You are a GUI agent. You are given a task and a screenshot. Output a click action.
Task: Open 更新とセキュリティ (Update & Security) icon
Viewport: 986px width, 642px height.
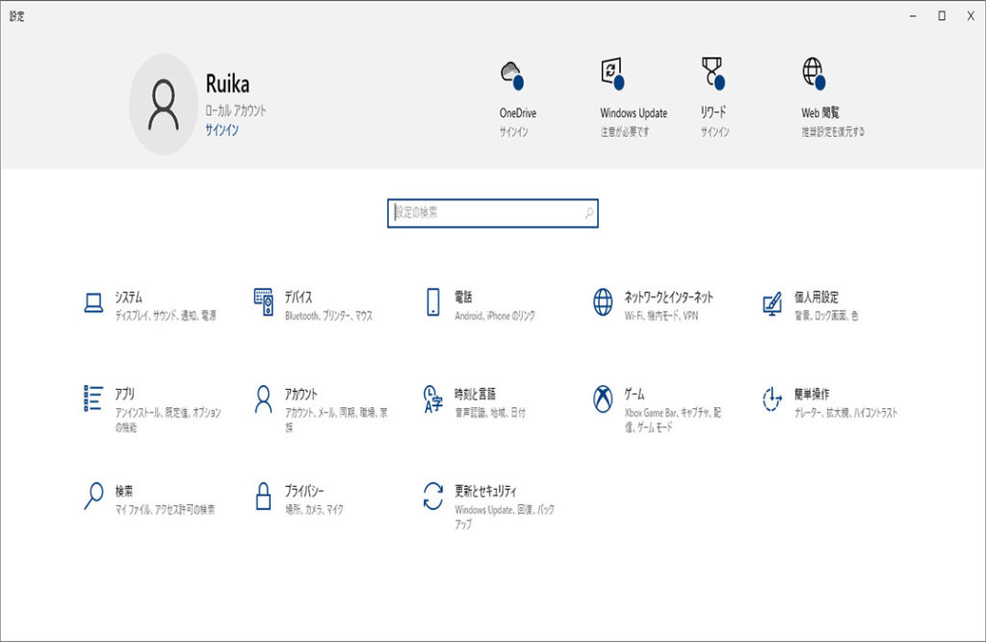point(433,496)
